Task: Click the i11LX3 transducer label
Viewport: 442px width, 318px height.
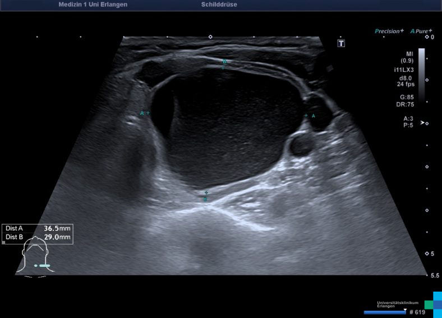Action: click(403, 70)
